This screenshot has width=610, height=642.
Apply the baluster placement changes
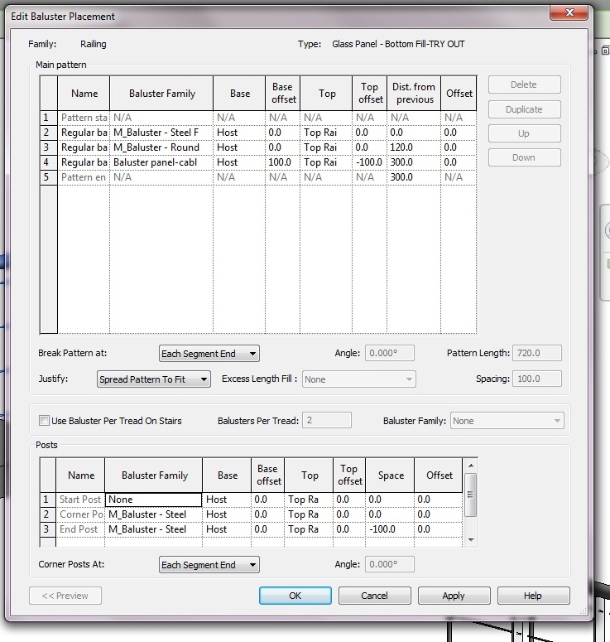point(453,596)
